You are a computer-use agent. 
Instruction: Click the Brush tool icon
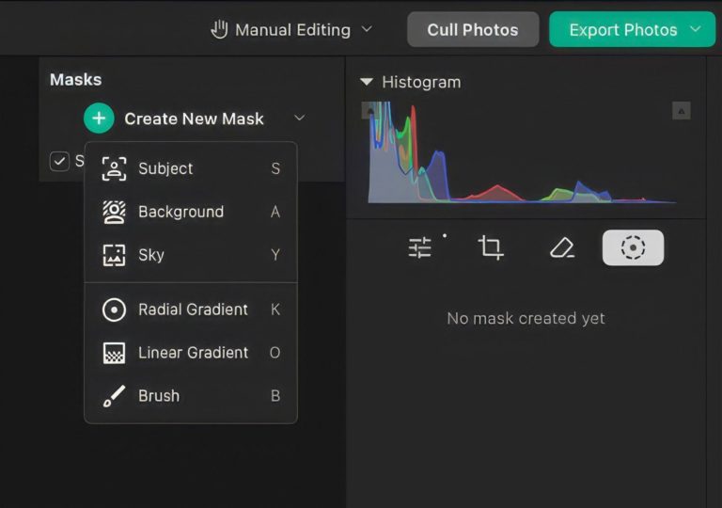(x=114, y=396)
